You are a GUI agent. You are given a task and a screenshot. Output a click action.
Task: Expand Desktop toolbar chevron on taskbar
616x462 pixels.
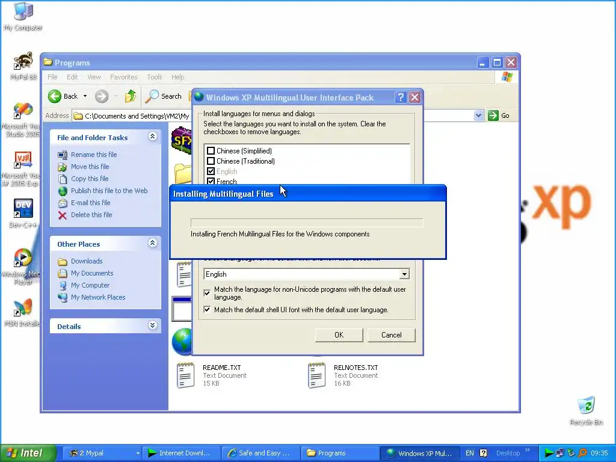point(527,450)
